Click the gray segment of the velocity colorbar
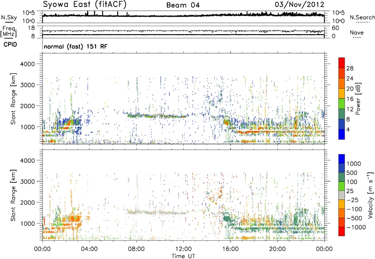Screen dimensions: 375x259 pyautogui.click(x=342, y=195)
